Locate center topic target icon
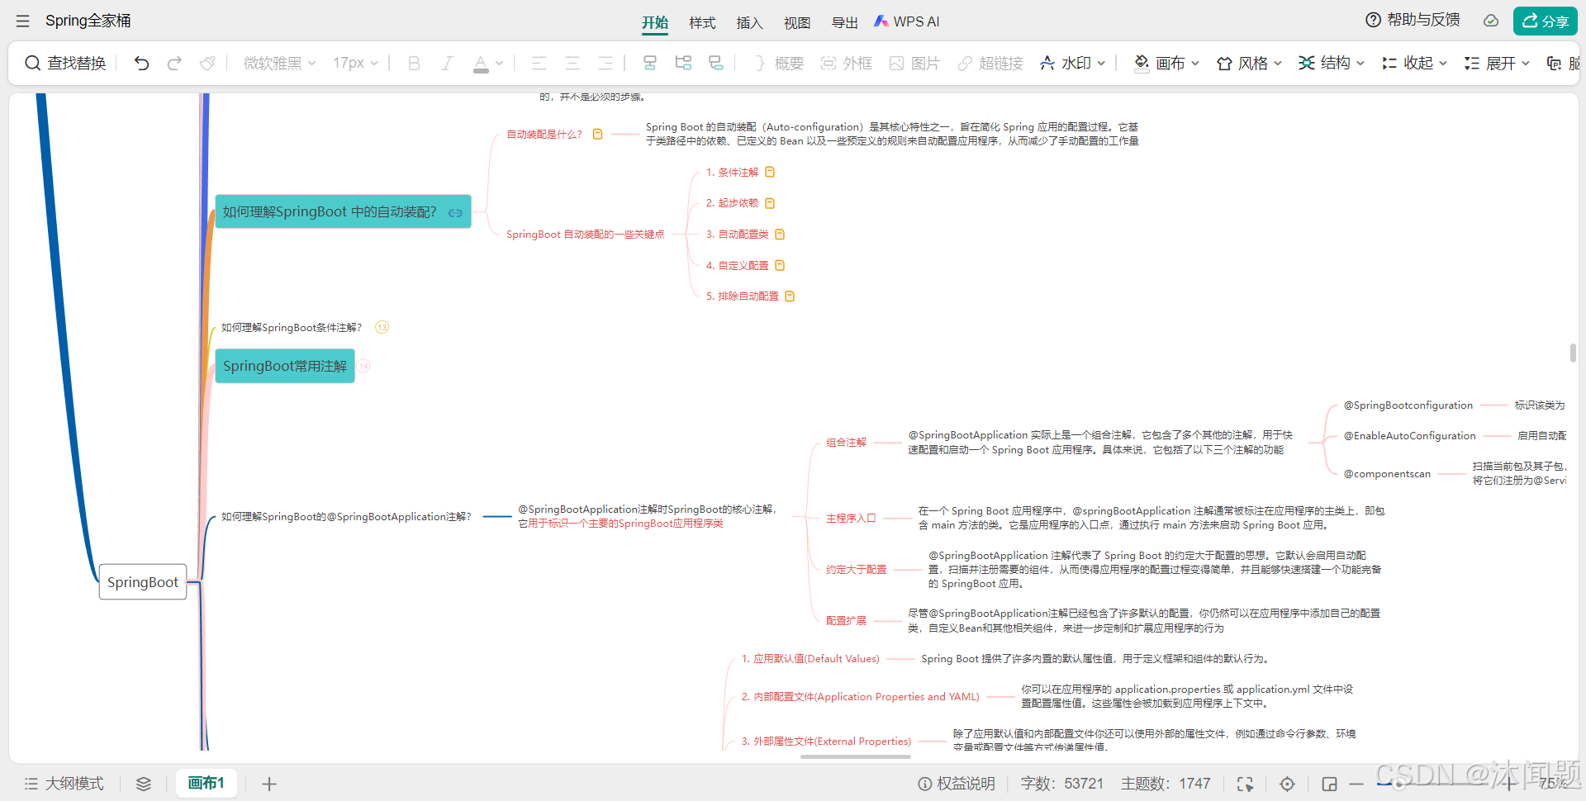Screen dimensions: 1586x801 (x=1287, y=784)
